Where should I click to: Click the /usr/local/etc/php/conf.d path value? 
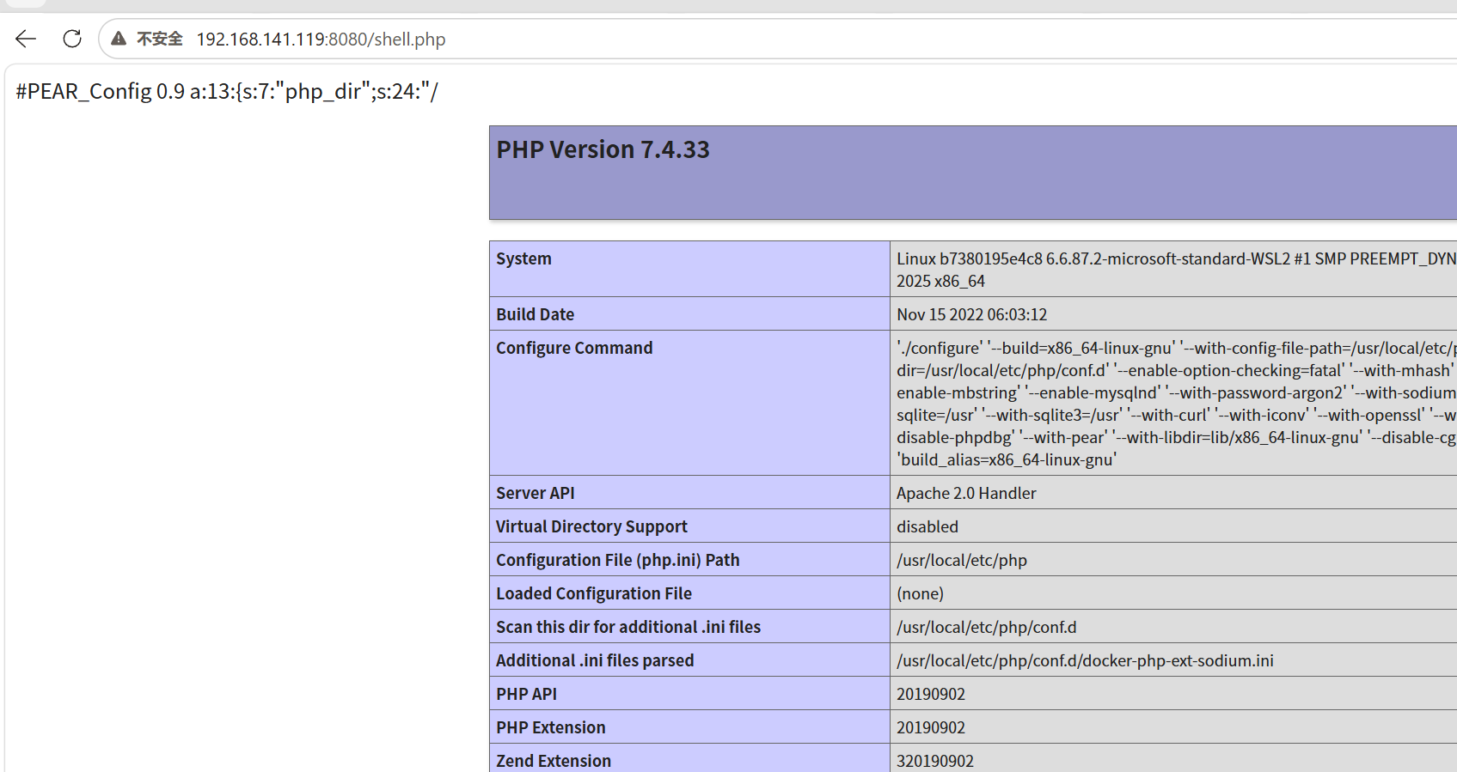tap(986, 627)
